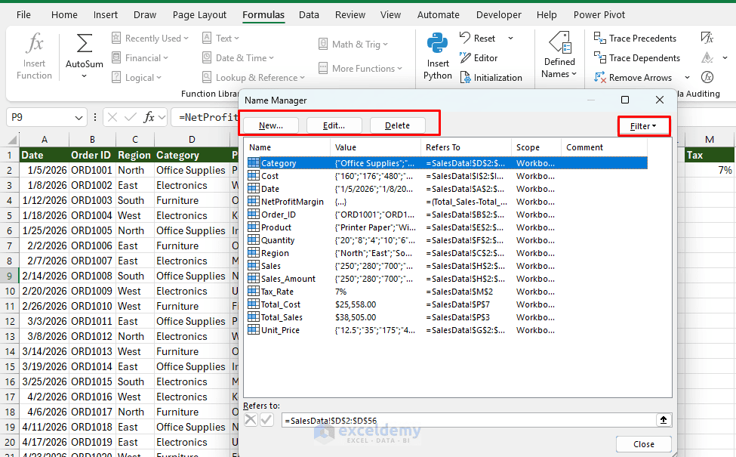
Task: Click the Refers to input field
Action: coord(469,421)
